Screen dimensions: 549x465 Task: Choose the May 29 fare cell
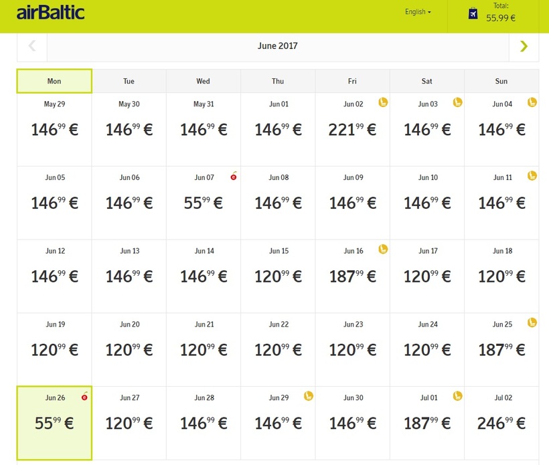pyautogui.click(x=54, y=129)
